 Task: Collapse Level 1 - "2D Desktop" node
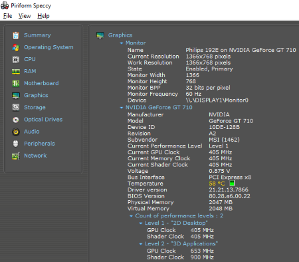[x=141, y=223]
